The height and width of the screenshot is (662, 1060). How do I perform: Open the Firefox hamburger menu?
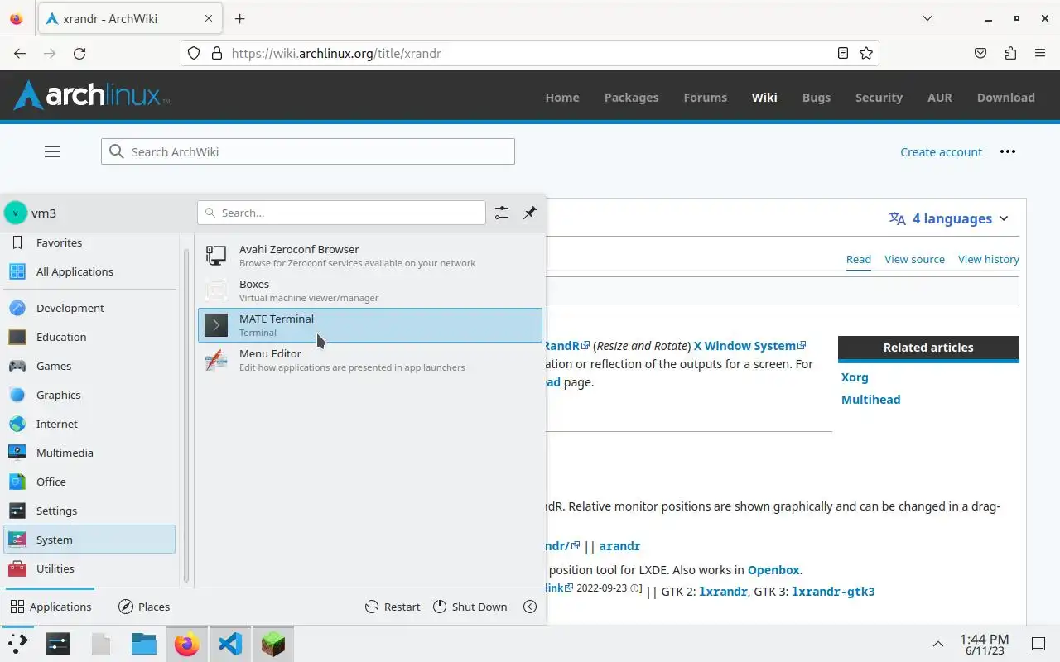tap(1040, 53)
